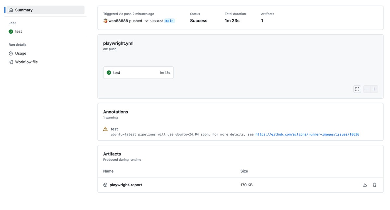Click the green check beside test job

[11, 31]
